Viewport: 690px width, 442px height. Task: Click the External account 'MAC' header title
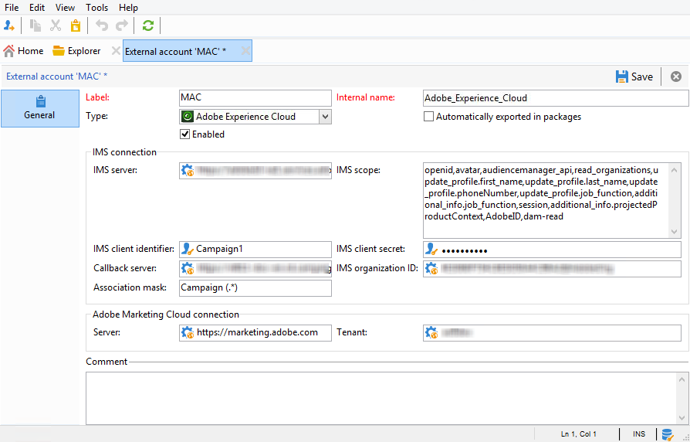pos(57,76)
